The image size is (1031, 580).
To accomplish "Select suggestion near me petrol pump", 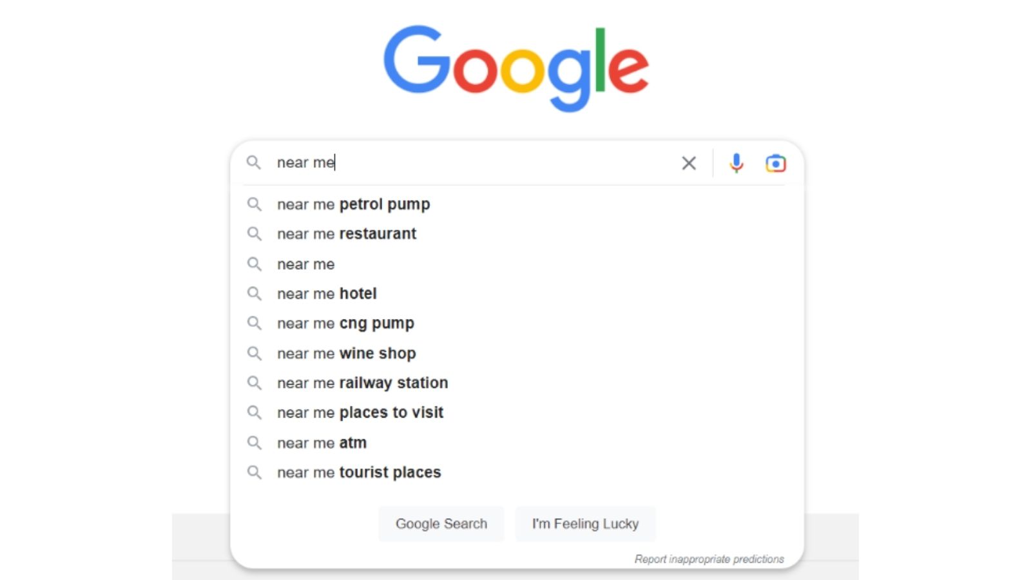I will click(517, 204).
